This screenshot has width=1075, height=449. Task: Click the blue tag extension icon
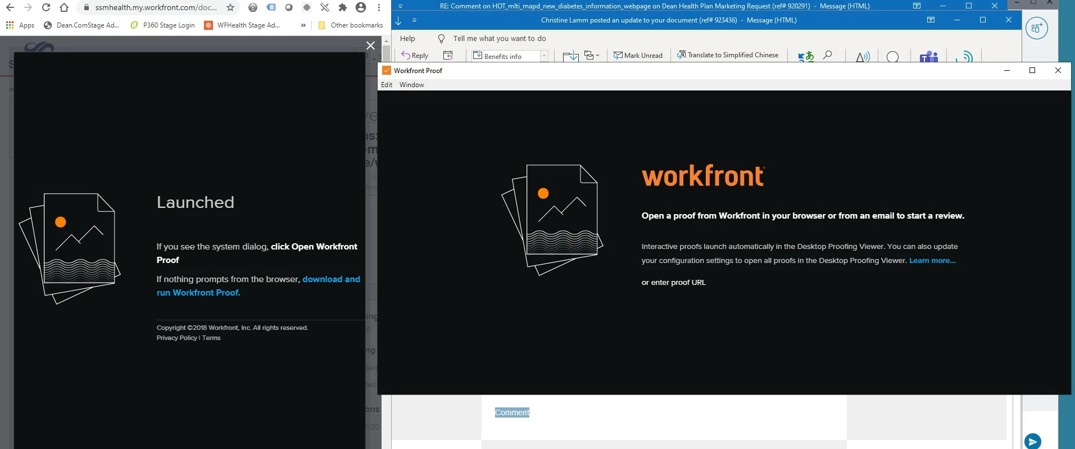click(271, 8)
